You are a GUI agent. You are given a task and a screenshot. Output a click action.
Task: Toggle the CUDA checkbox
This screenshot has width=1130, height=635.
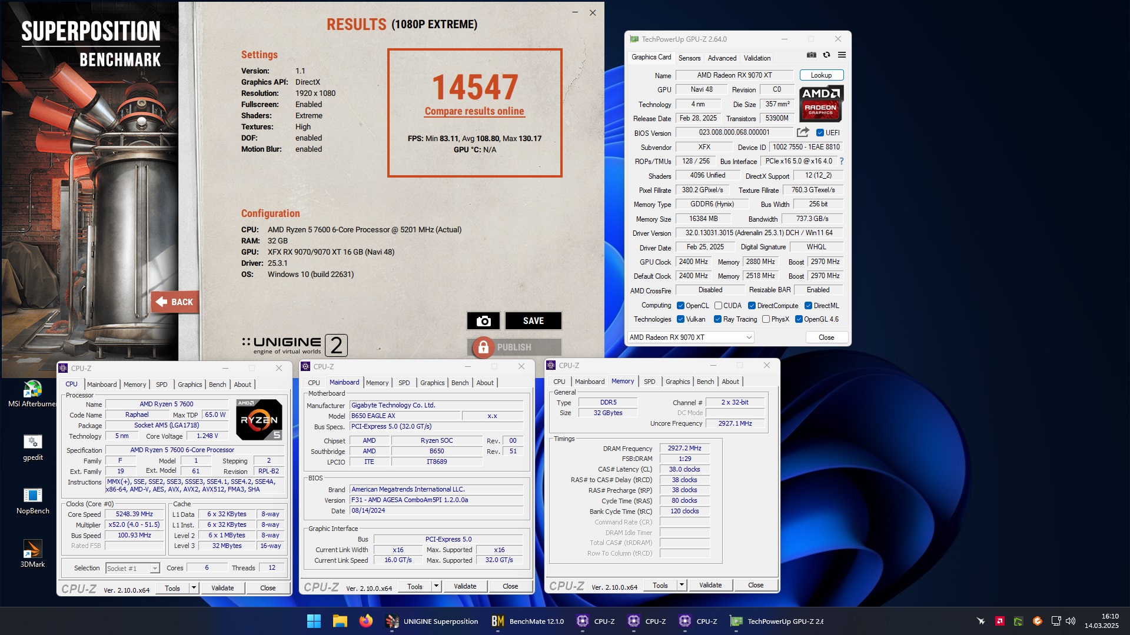point(718,306)
